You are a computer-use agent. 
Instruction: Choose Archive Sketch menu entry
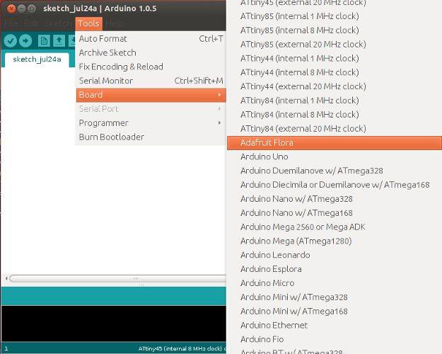[x=151, y=53]
